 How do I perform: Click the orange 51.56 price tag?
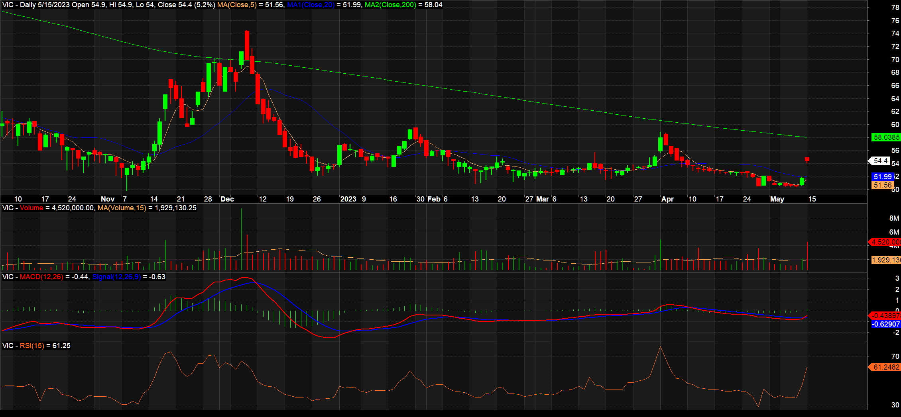(882, 185)
